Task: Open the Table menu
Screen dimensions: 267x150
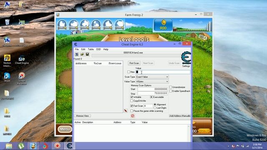Action: [91, 49]
